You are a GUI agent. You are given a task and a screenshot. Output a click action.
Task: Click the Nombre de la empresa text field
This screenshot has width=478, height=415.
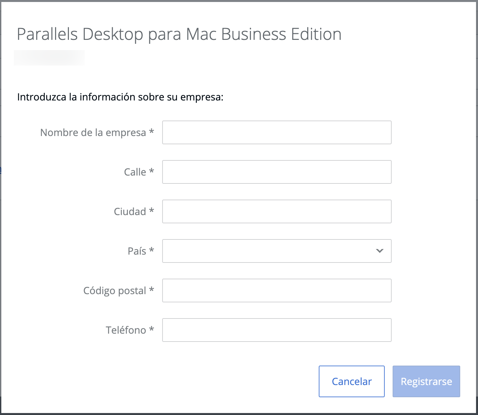pos(277,132)
